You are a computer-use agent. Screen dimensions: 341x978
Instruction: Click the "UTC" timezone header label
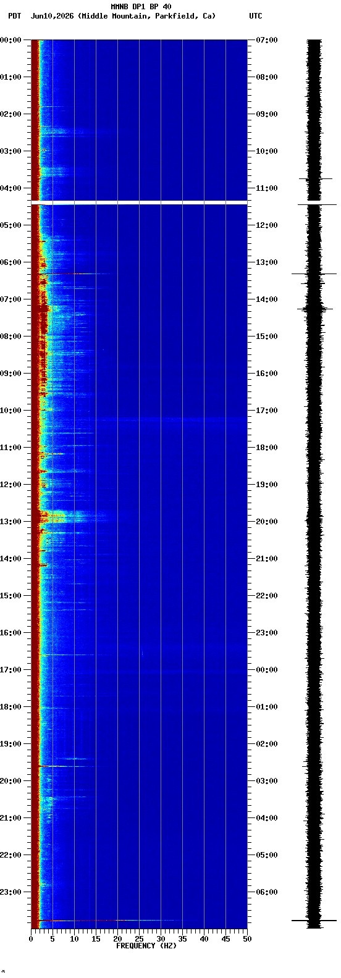click(256, 16)
